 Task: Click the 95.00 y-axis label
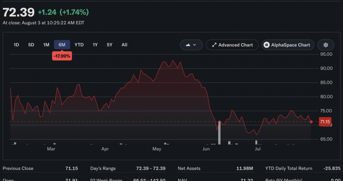[326, 54]
